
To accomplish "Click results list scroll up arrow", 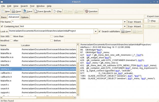I will coord(78,44).
